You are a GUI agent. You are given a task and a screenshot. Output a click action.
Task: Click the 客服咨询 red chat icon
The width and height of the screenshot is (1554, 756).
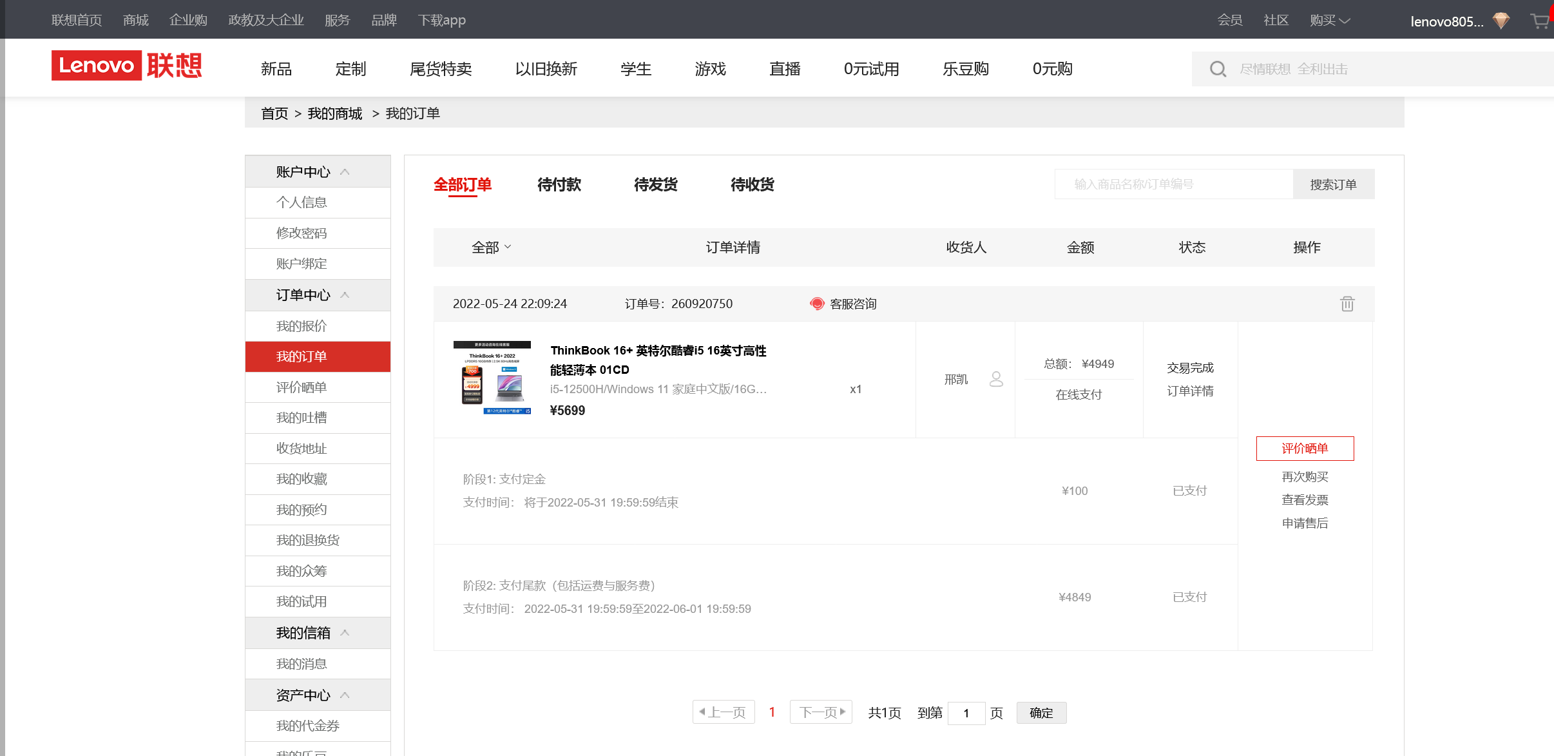point(817,304)
